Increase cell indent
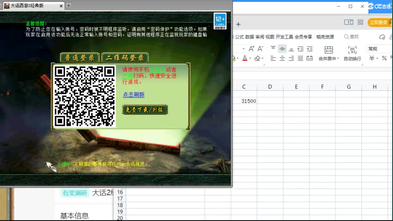This screenshot has width=393, height=221. coord(309,48)
